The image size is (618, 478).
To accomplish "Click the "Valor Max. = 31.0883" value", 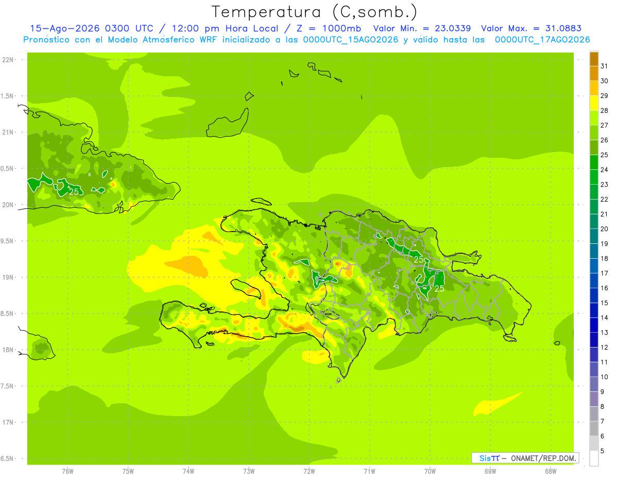I will pyautogui.click(x=531, y=28).
